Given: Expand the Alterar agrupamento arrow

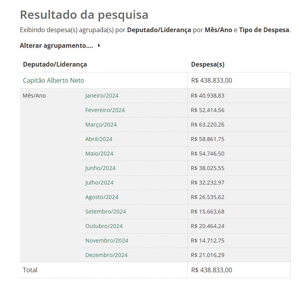Looking at the screenshot, I should [x=99, y=46].
